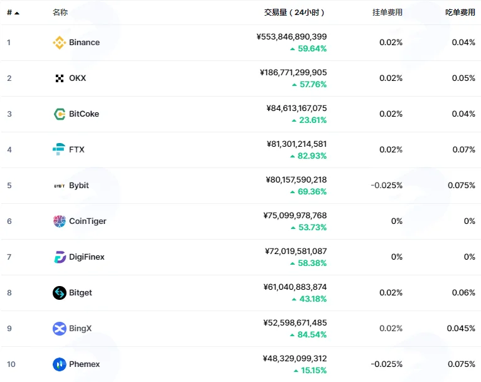Click the CoinTiger round logo icon

pos(59,221)
